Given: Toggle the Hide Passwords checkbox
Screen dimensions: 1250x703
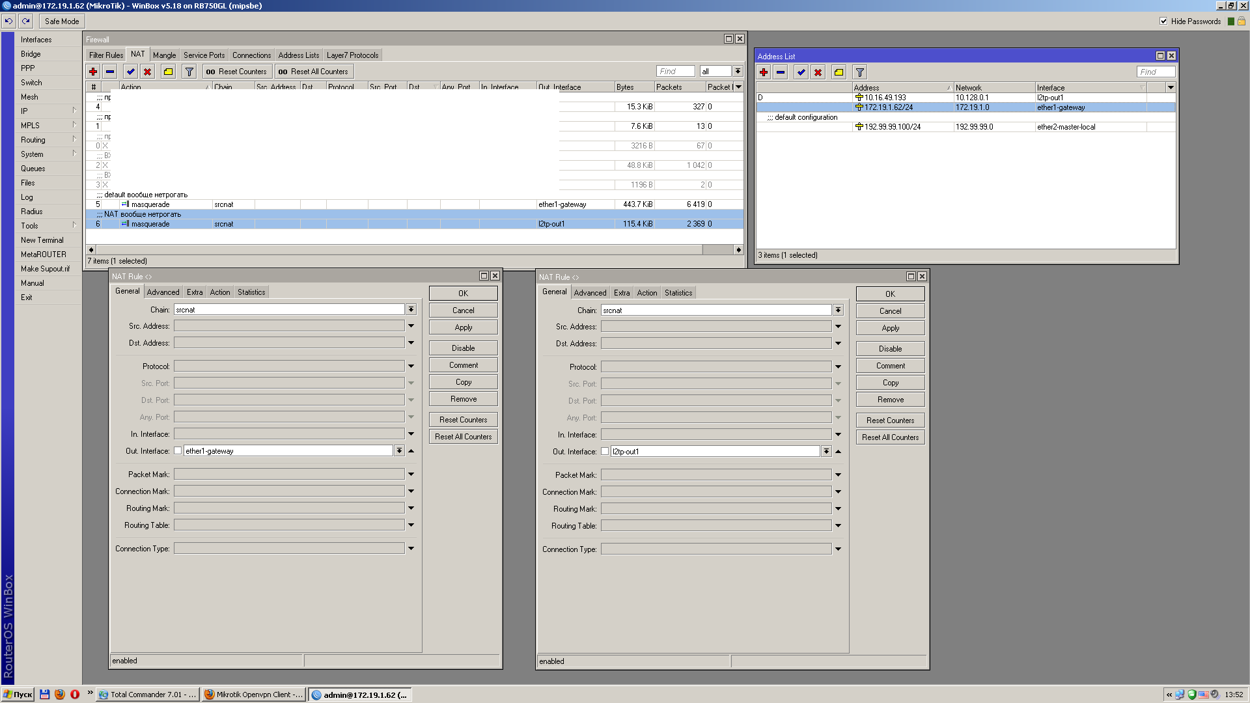Looking at the screenshot, I should coord(1163,21).
